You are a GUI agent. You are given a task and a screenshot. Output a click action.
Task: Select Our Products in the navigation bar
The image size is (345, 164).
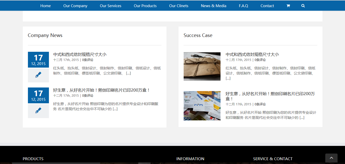point(145,6)
